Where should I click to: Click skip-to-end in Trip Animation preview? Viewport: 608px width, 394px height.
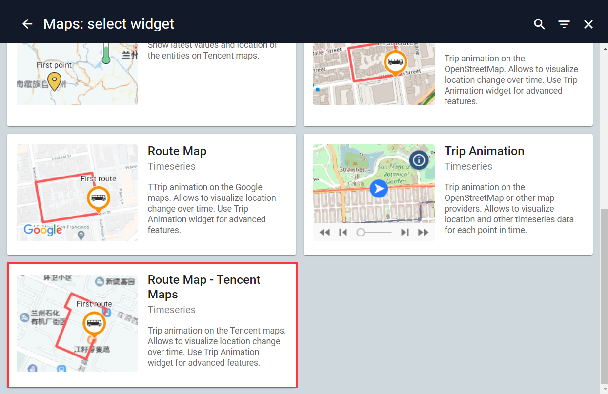(x=405, y=232)
